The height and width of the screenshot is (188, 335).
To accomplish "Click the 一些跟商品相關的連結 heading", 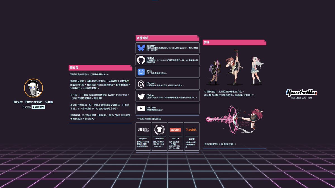I will coord(150,119).
